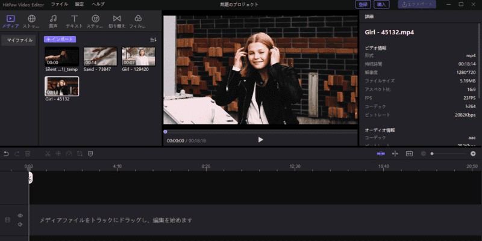Click the freeze/add frame icon beside scissors
482x241 pixels.
[x=58, y=154]
